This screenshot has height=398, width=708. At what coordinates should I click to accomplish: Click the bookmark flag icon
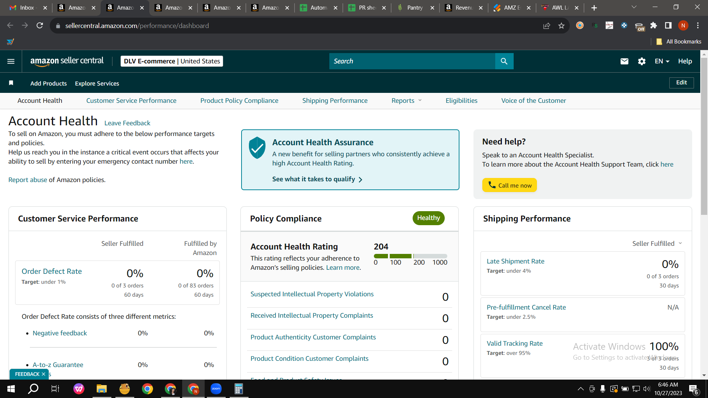(11, 83)
